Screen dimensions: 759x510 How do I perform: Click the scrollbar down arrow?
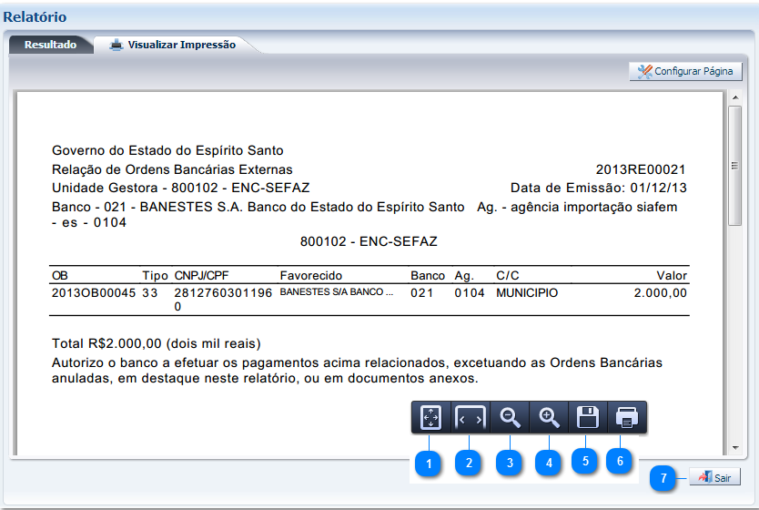pyautogui.click(x=734, y=447)
